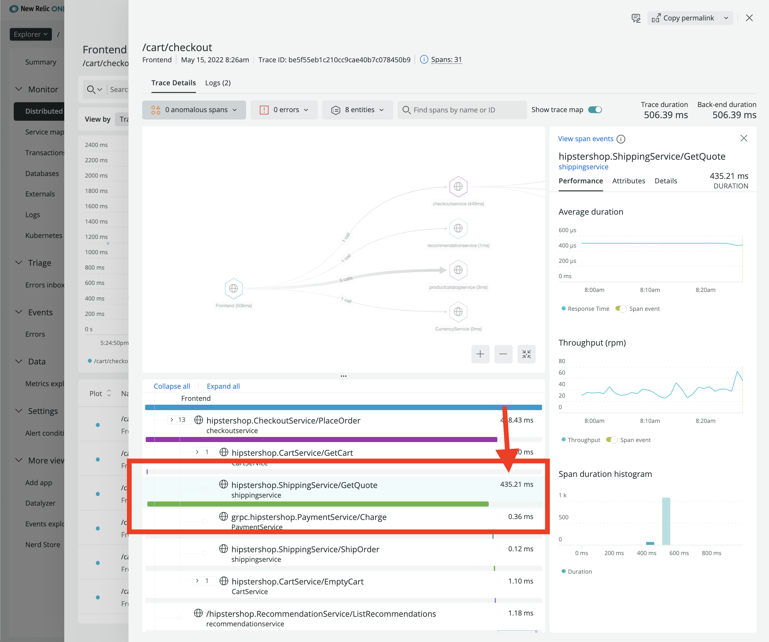
Task: Click the three-dot divider handle below the map
Action: (x=344, y=376)
